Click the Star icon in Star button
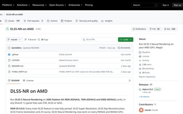This screenshot has width=183, height=114. (x=165, y=29)
